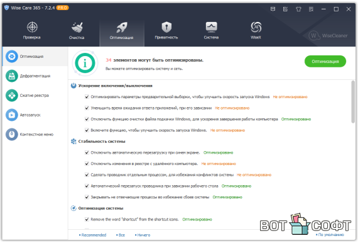Click the WiseCleaner logo

click(328, 36)
